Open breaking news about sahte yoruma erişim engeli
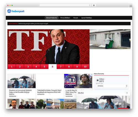The image size is (138, 117). (x=33, y=24)
